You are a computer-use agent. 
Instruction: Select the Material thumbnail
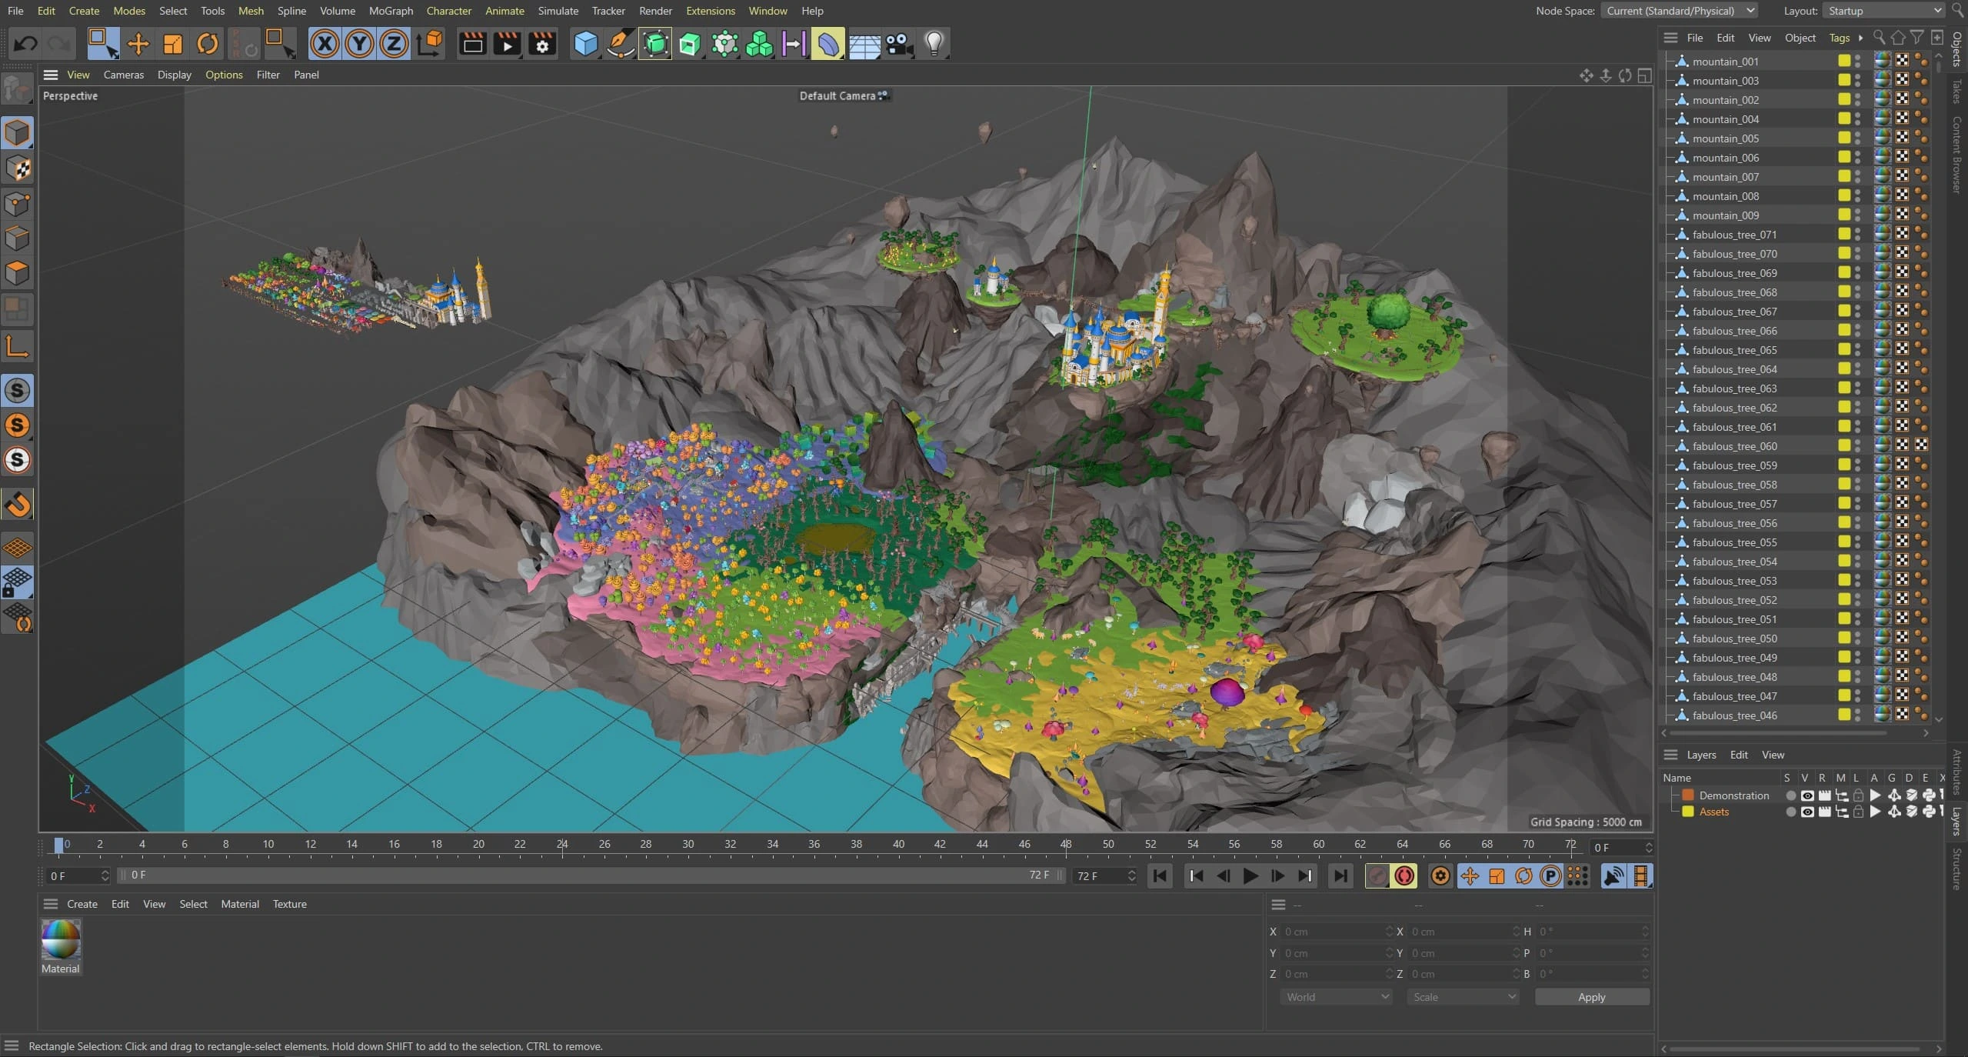[60, 940]
